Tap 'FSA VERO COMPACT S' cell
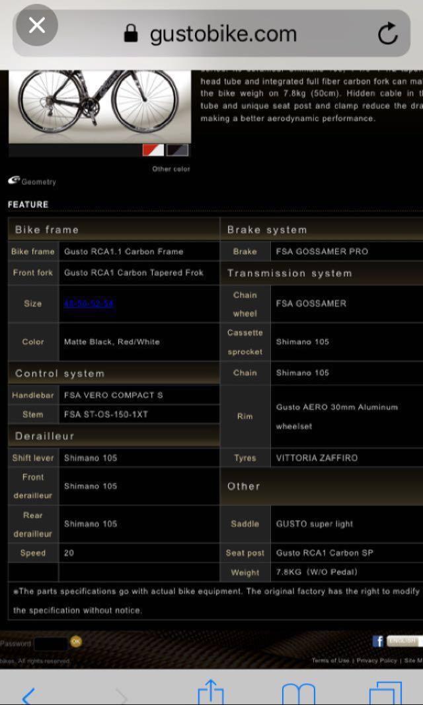Viewport: 423px width, 705px height. [x=139, y=395]
